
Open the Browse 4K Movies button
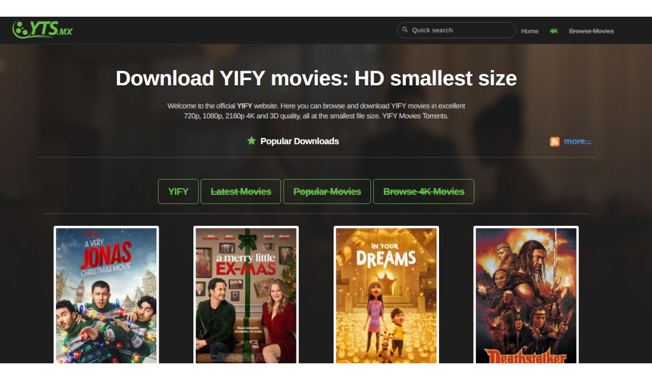point(423,192)
